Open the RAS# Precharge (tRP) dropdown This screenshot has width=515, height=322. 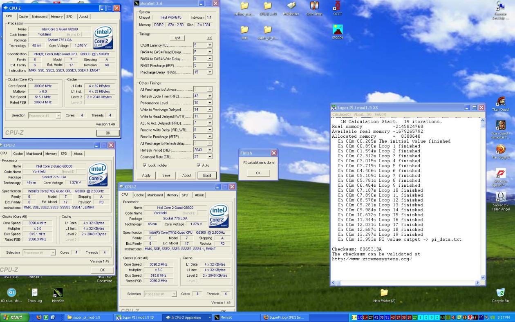[x=210, y=65]
